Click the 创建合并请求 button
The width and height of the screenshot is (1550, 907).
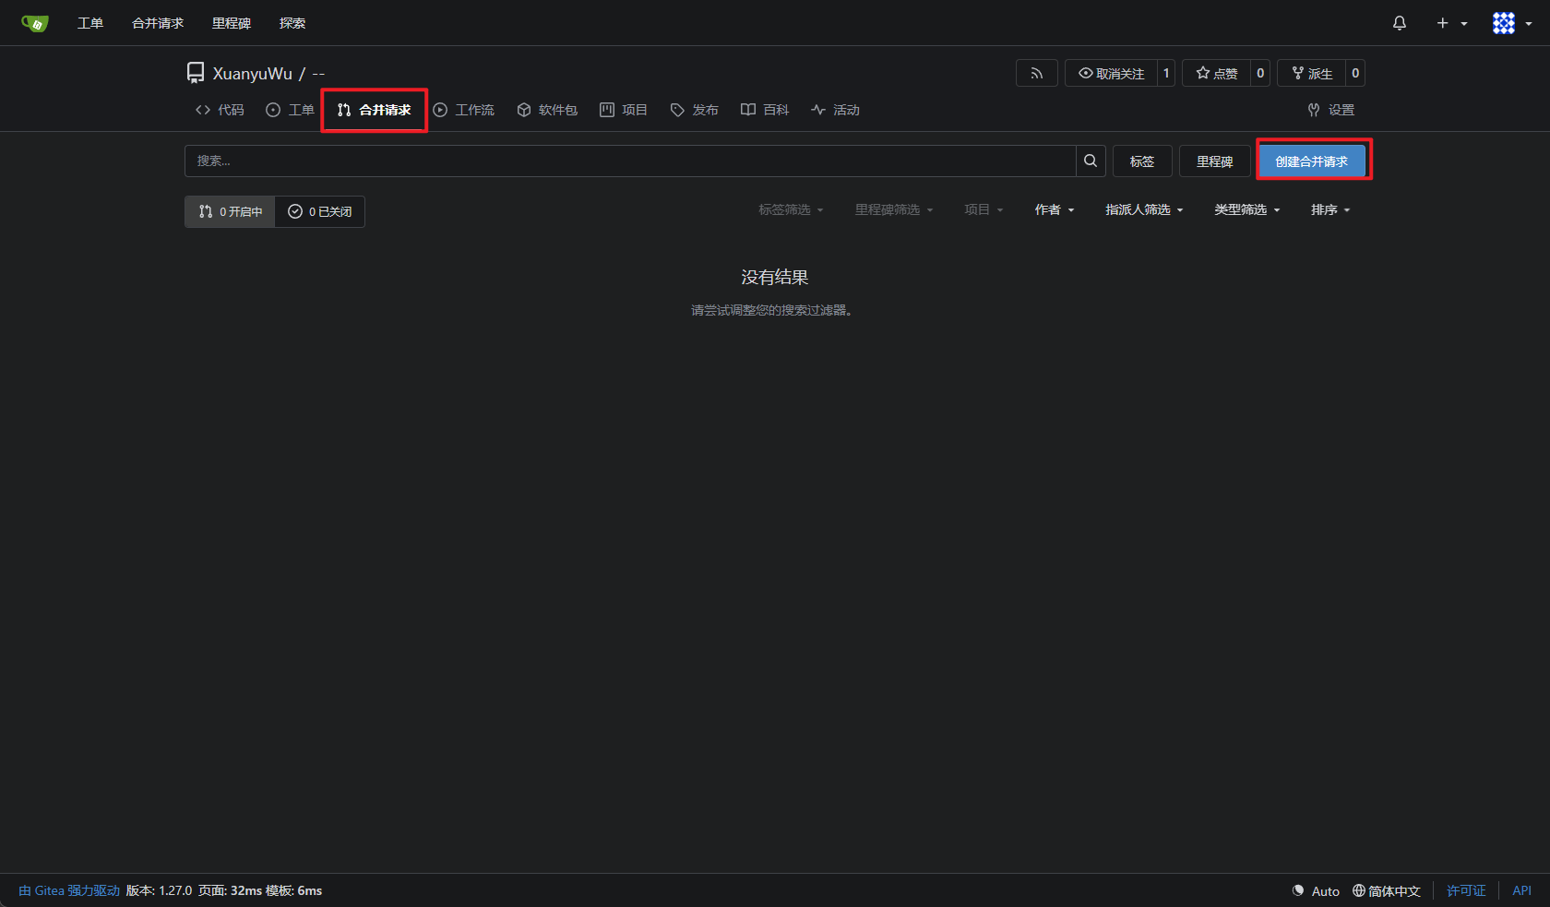(x=1311, y=161)
